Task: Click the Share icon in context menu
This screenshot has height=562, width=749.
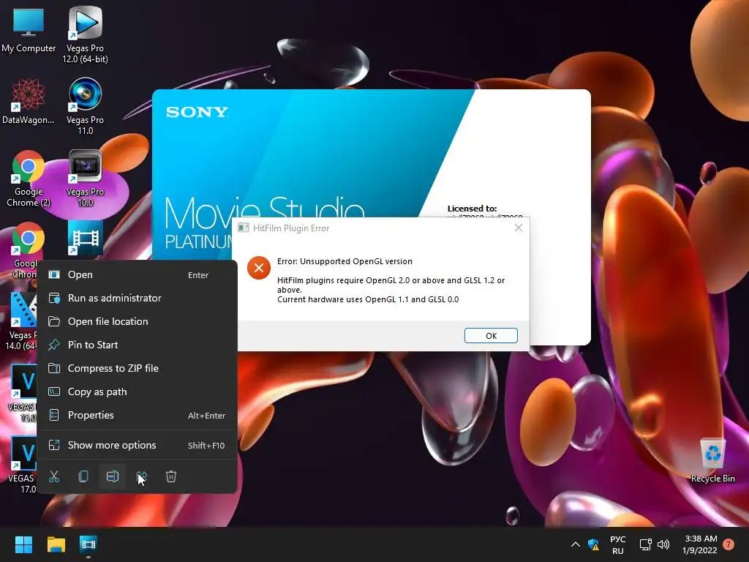Action: coord(142,476)
